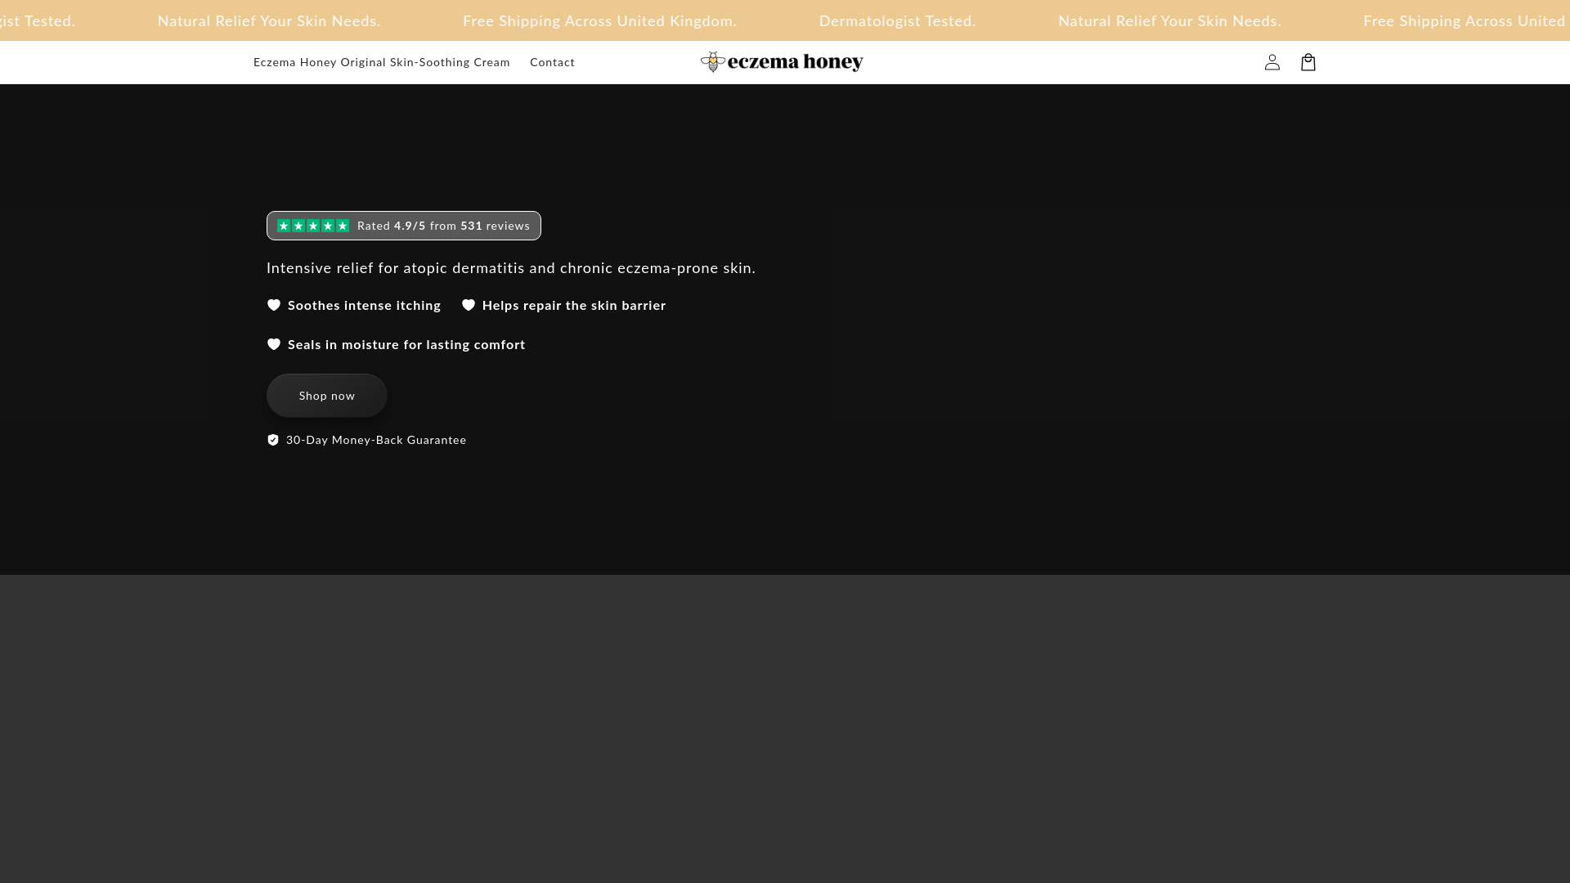Viewport: 1570px width, 883px height.
Task: Click the 30-Day Money-Back Guarantee text
Action: point(376,440)
